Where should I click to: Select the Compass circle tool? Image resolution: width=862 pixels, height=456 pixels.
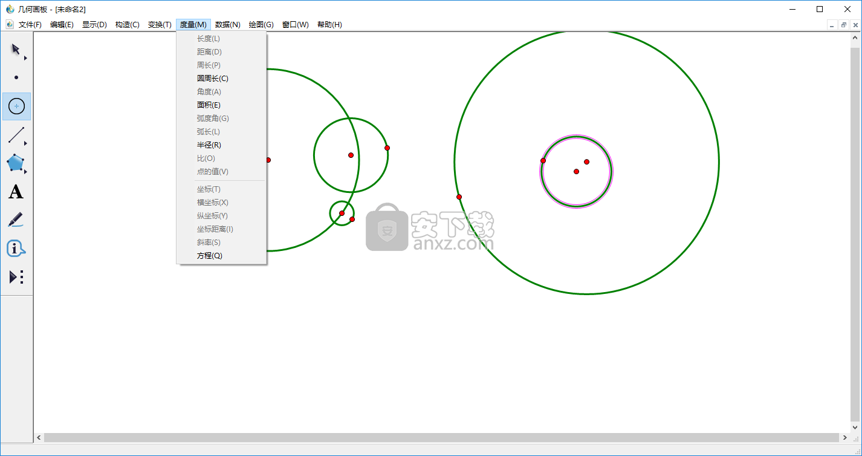coord(16,106)
